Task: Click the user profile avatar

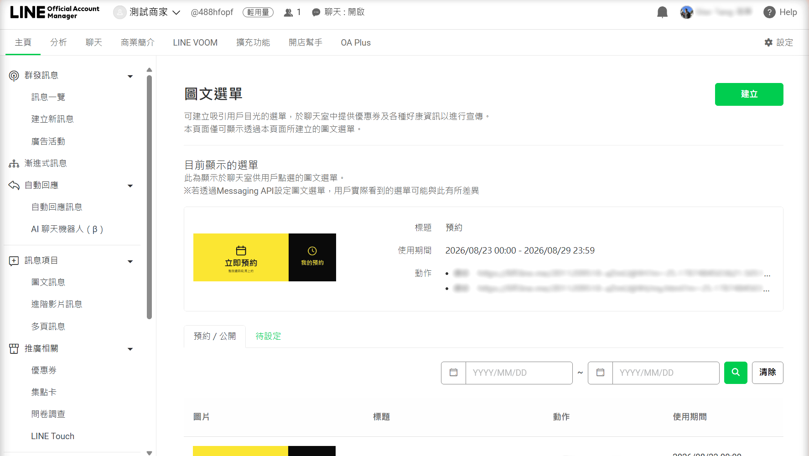Action: pos(686,12)
